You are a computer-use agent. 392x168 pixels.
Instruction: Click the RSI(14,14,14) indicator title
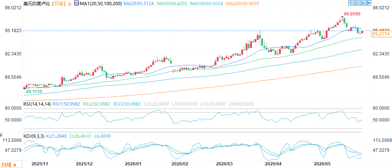point(37,104)
